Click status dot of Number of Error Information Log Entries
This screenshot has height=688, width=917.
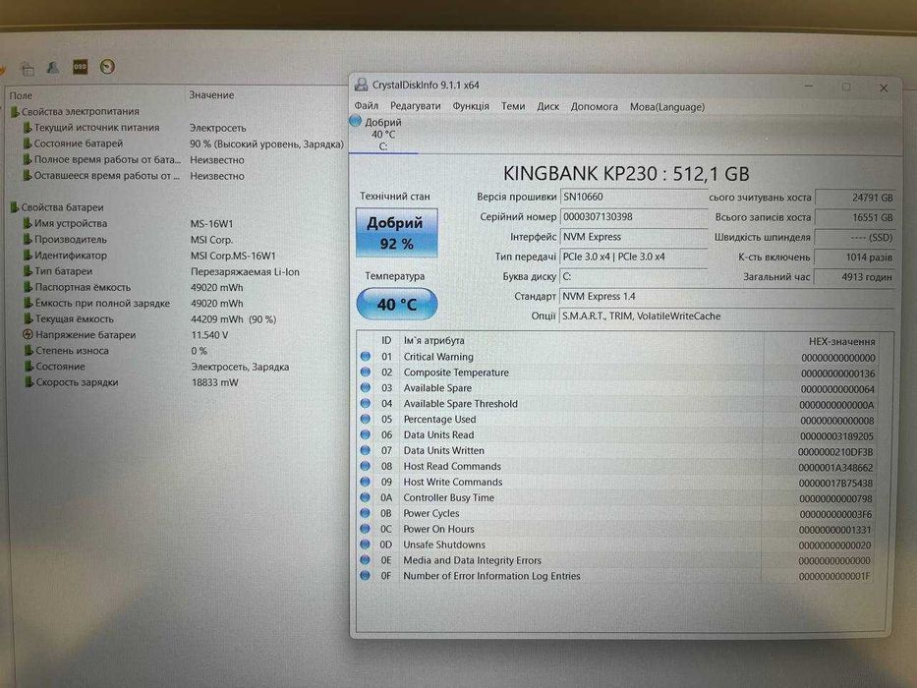366,576
